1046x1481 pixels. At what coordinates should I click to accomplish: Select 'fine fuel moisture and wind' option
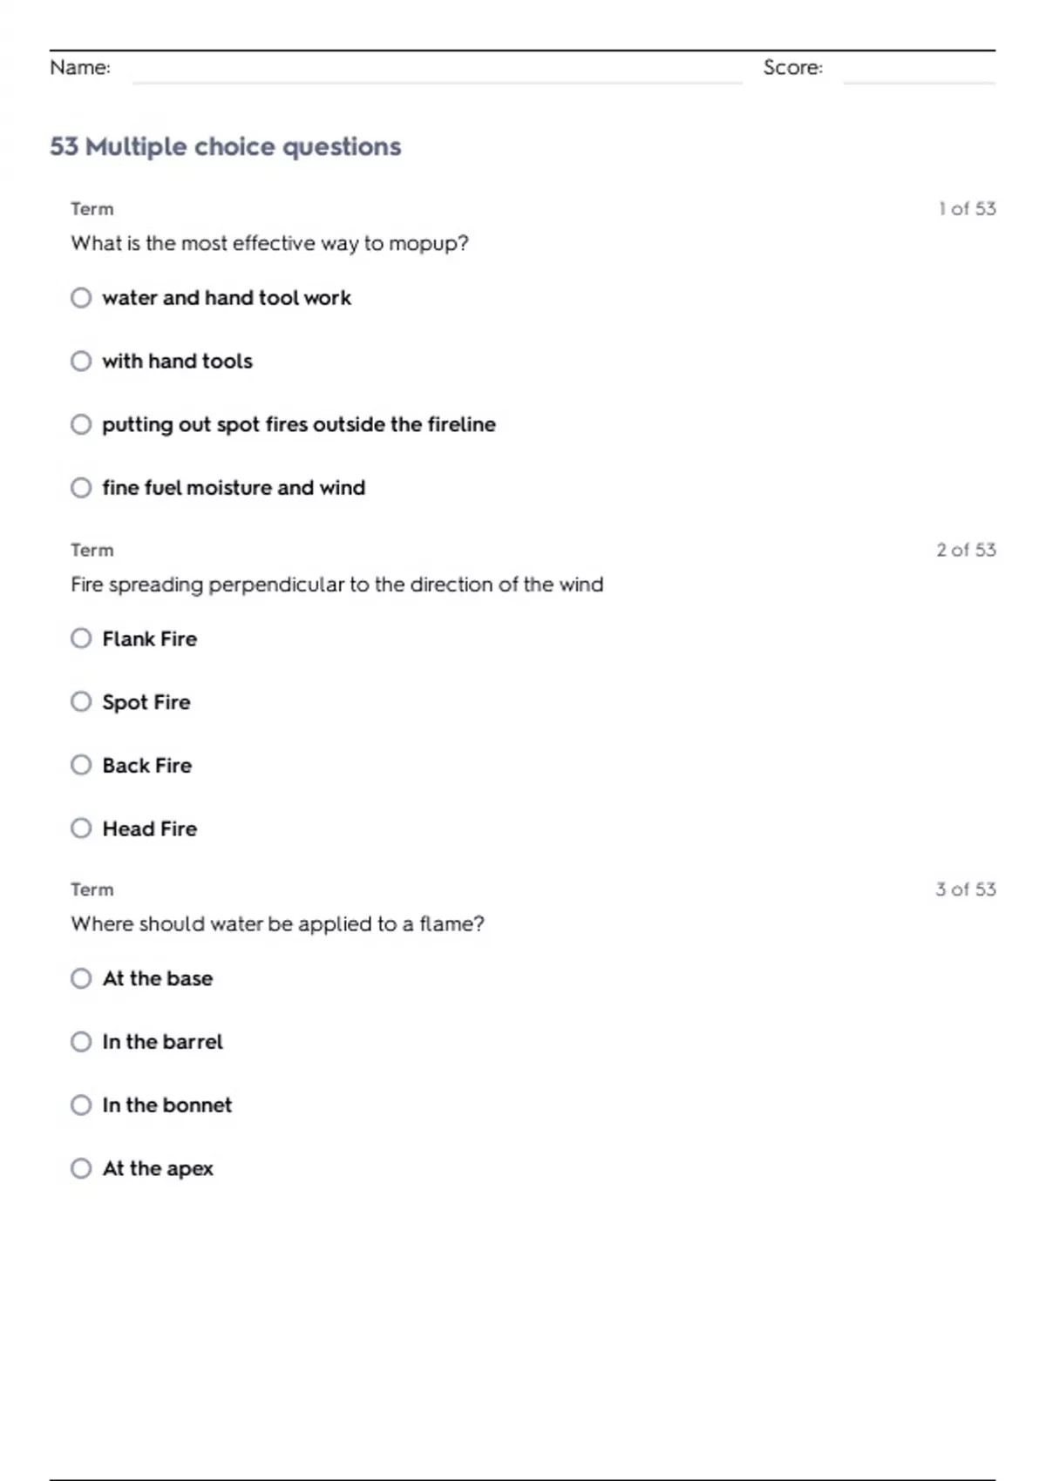81,488
